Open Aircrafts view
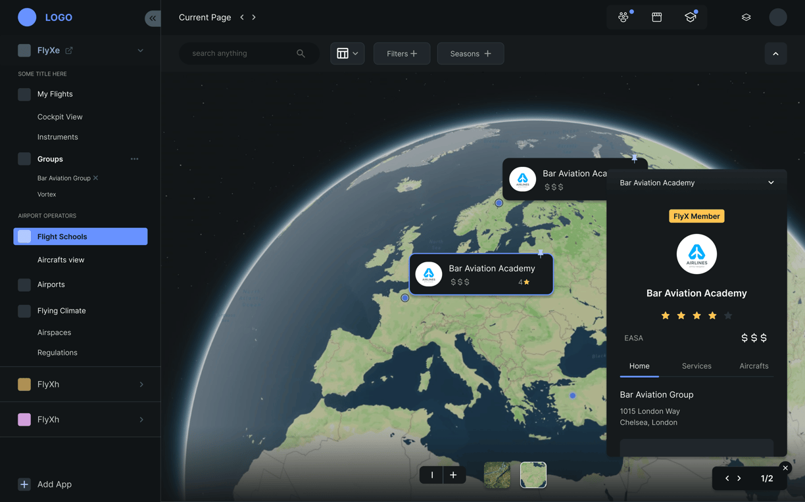Screen dimensions: 805x502 (61, 260)
